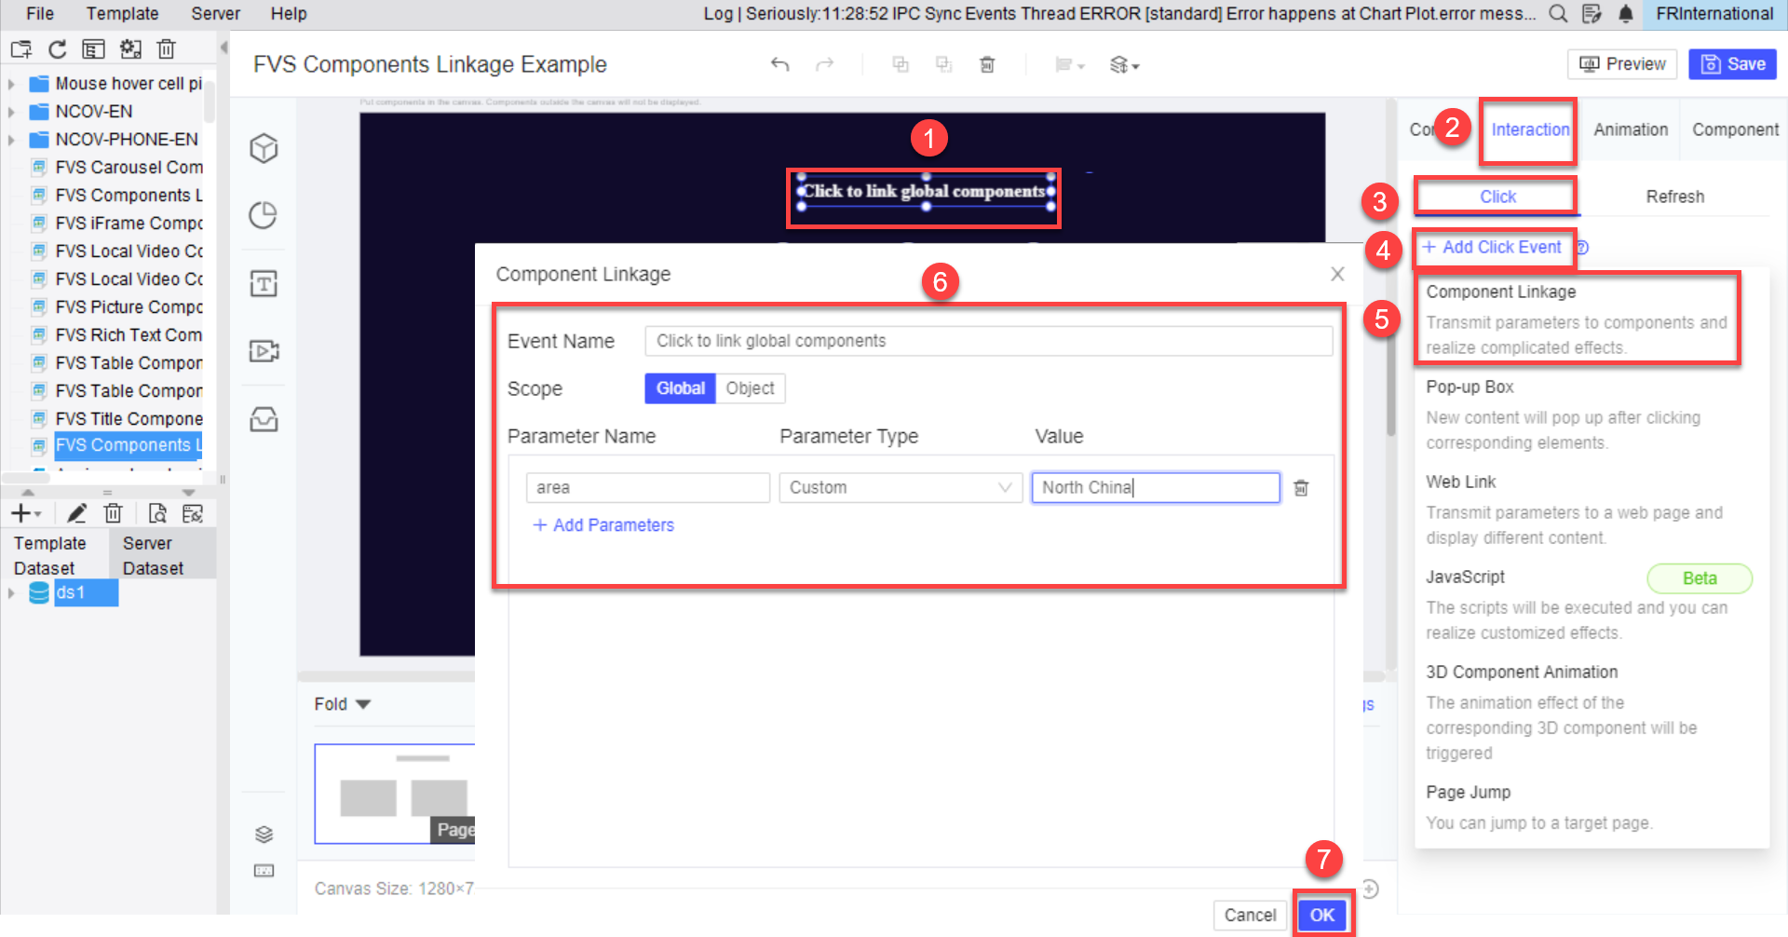Select the 3D component tool in canvas toolbar
Image resolution: width=1788 pixels, height=937 pixels.
click(264, 148)
